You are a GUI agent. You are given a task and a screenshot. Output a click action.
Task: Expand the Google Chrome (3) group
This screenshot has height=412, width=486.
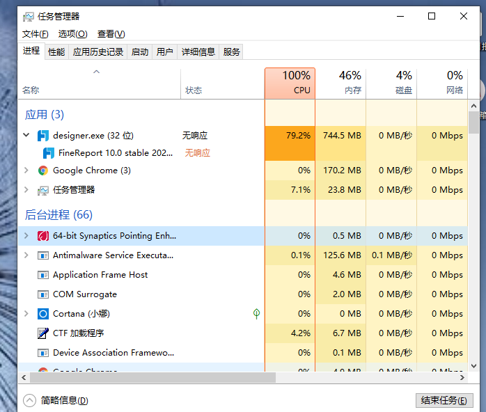(26, 170)
